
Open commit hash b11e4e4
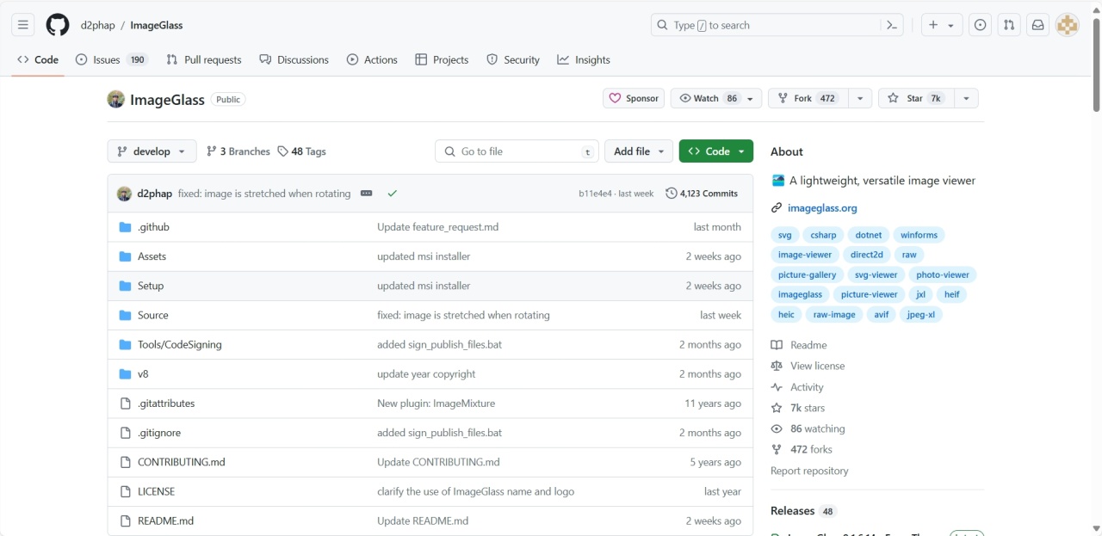[x=595, y=194]
